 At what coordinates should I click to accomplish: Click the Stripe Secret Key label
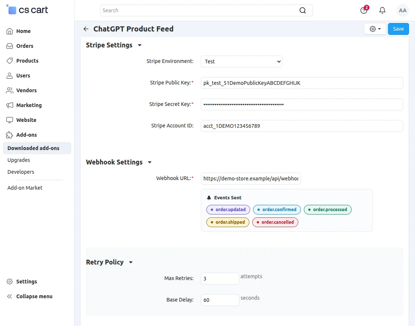coord(171,104)
